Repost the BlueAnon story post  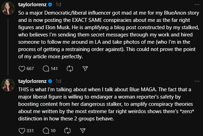tap(70, 69)
